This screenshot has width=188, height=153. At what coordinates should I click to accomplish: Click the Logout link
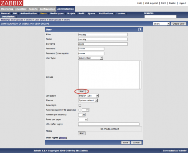pyautogui.click(x=182, y=3)
